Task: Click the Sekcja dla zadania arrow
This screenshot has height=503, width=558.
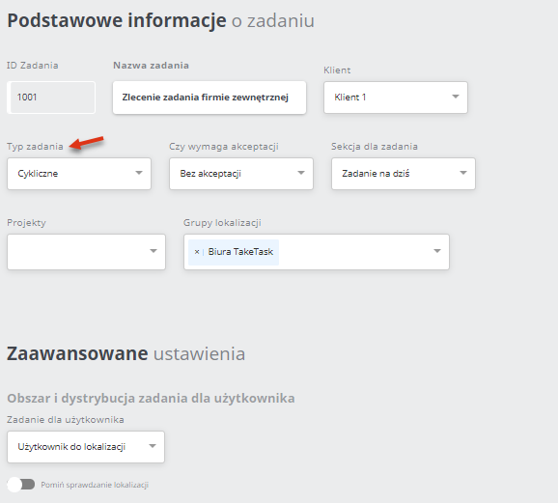Action: pyautogui.click(x=463, y=173)
